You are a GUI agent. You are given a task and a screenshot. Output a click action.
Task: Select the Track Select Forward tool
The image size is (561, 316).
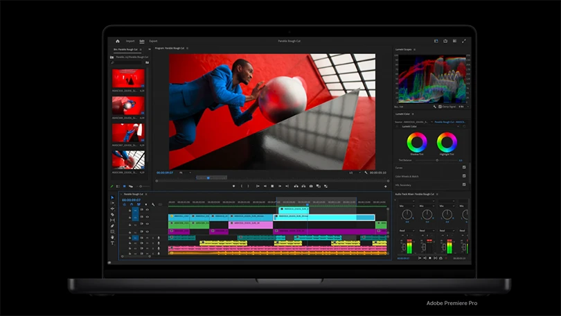(x=112, y=203)
